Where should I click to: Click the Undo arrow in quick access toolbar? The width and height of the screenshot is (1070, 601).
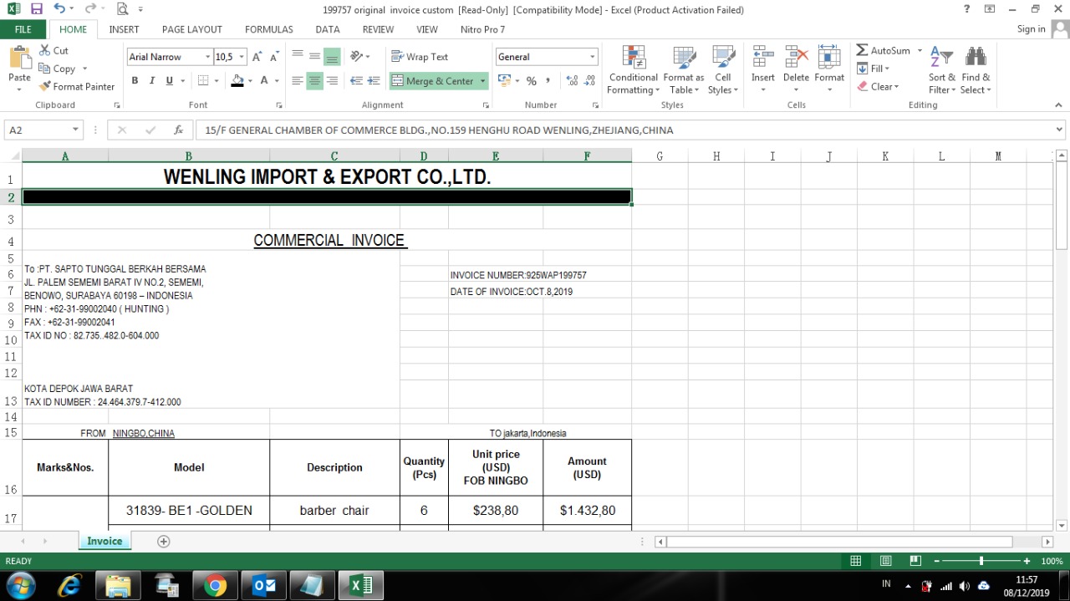[x=59, y=9]
